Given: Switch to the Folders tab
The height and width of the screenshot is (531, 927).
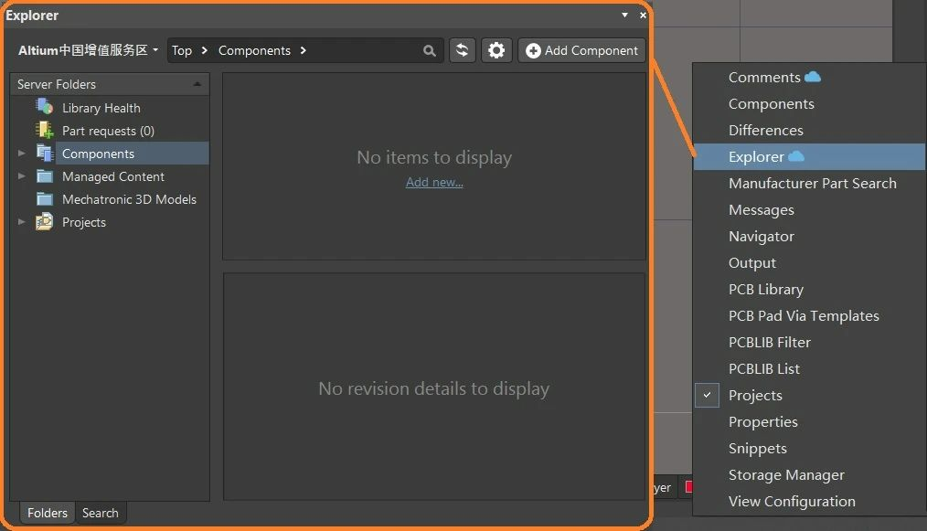Looking at the screenshot, I should tap(48, 513).
